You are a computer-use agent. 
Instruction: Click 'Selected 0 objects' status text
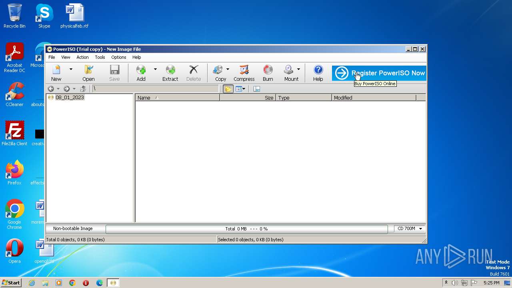tap(250, 240)
